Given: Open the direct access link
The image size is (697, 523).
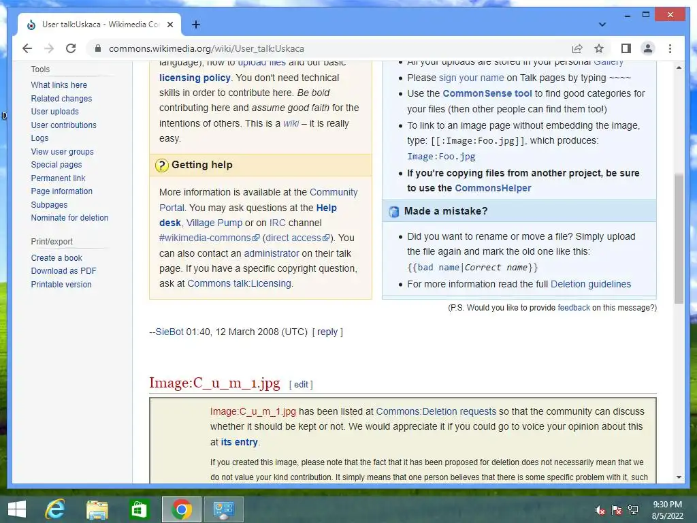Looking at the screenshot, I should [297, 238].
